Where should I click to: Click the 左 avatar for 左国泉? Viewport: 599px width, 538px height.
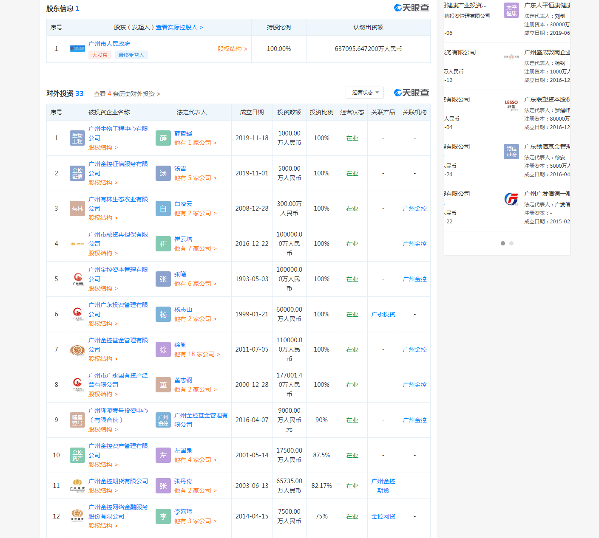[163, 455]
